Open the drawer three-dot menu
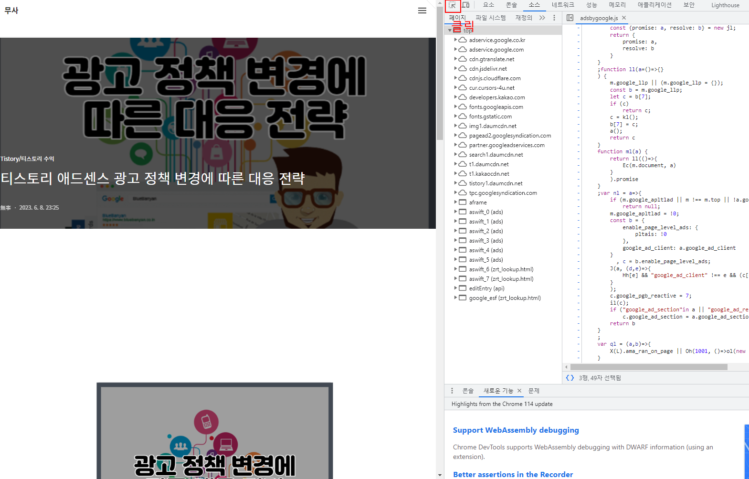Screen dimensions: 749x479 tap(452, 391)
